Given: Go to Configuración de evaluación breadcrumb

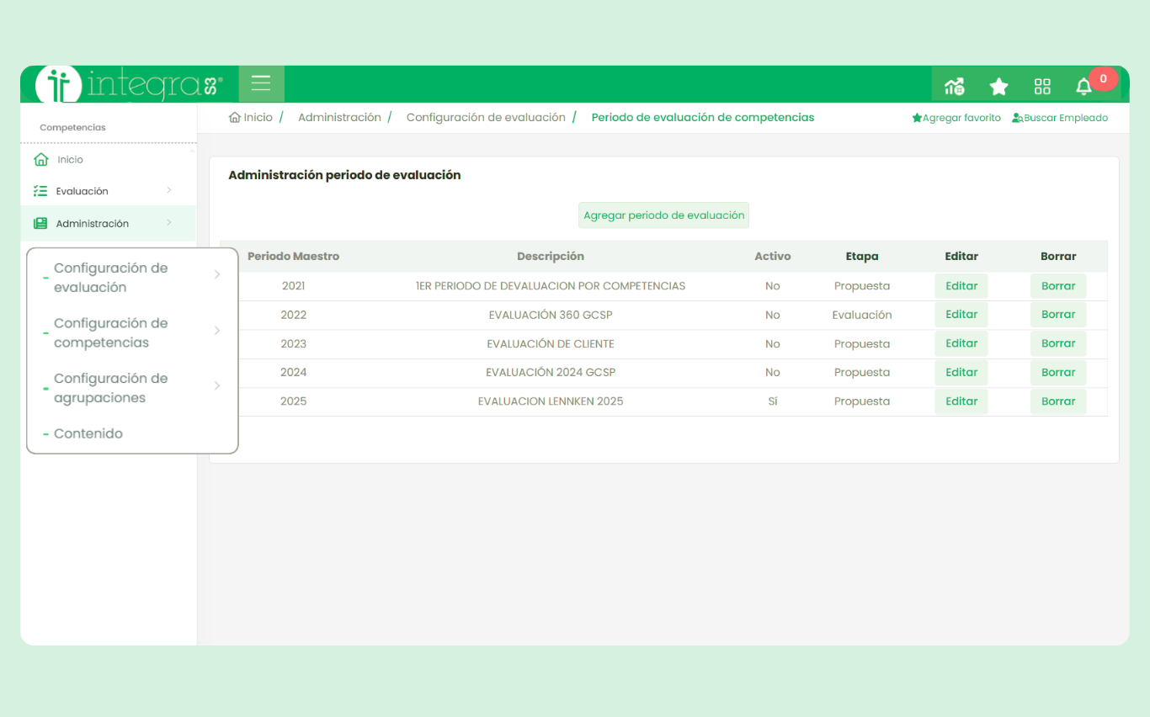Looking at the screenshot, I should [486, 118].
